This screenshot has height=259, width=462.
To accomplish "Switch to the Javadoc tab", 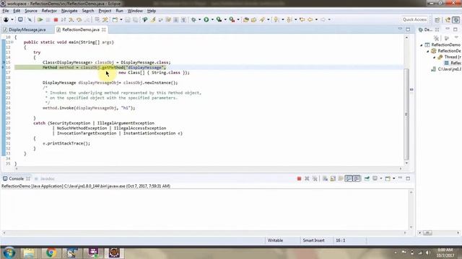I will point(45,178).
